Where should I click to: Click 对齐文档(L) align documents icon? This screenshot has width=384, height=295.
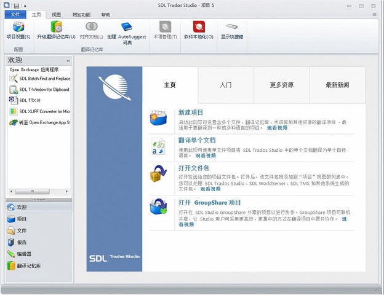coord(91,26)
